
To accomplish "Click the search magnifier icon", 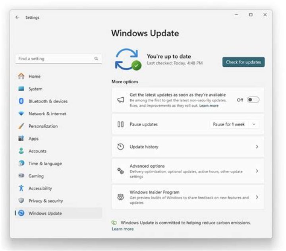I will (x=96, y=58).
